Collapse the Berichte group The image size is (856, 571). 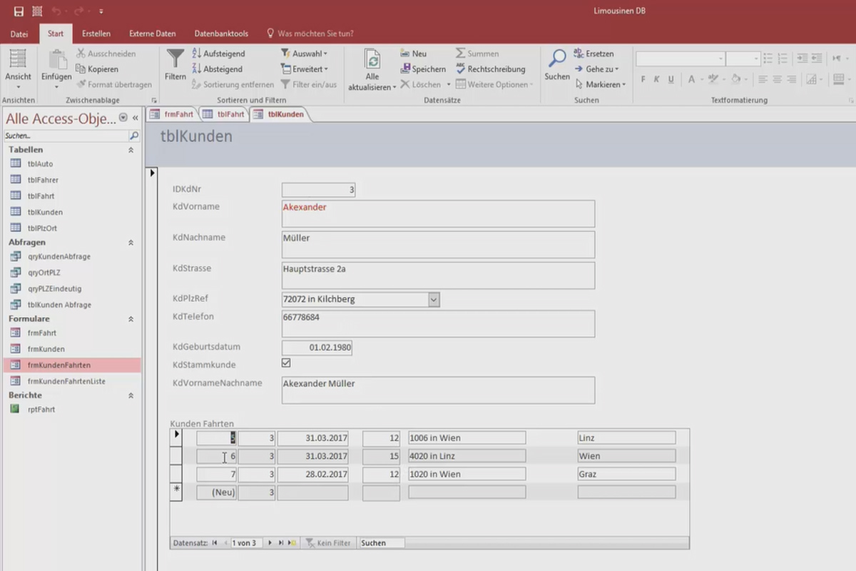click(x=131, y=395)
